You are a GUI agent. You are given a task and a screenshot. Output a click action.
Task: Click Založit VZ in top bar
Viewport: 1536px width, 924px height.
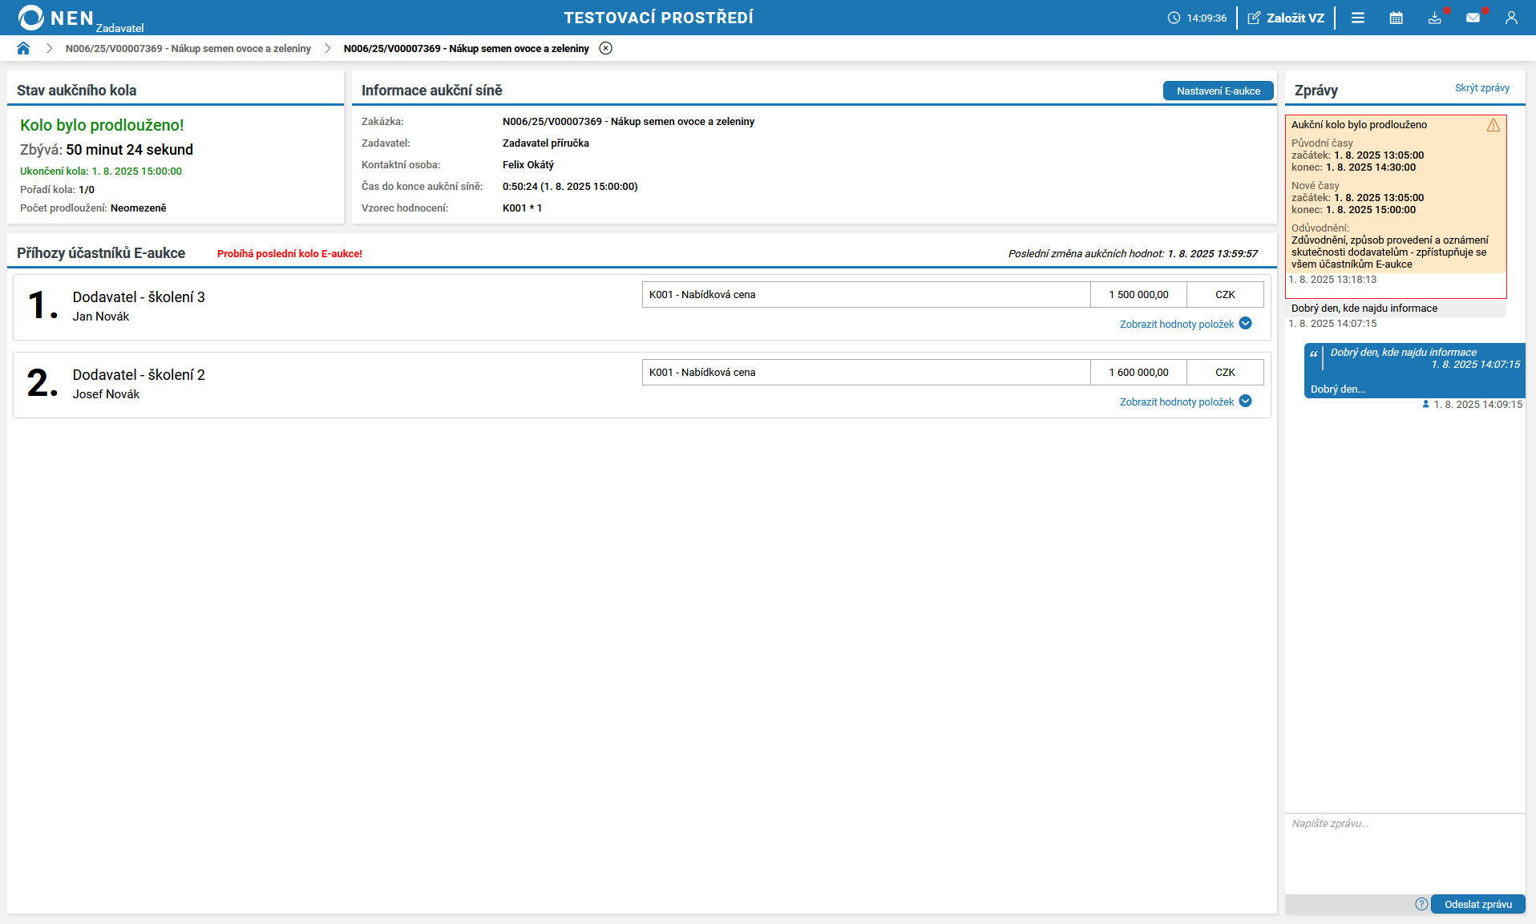(1286, 18)
